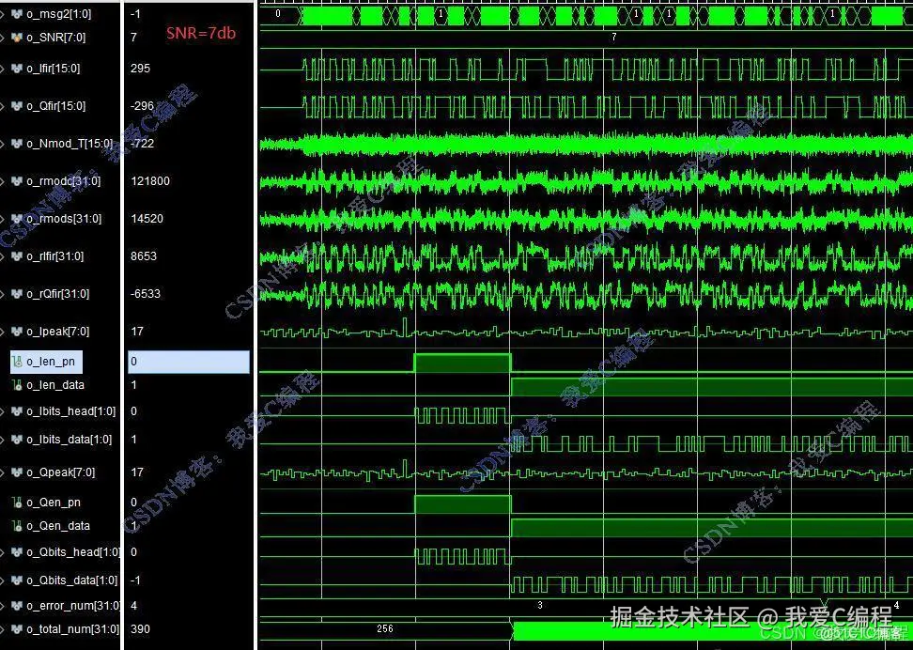Screen dimensions: 913x650
Task: Select the o_Ibits_head[1:0] signal name
Action: tap(71, 411)
